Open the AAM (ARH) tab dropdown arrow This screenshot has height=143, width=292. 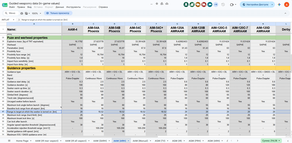click(128, 141)
